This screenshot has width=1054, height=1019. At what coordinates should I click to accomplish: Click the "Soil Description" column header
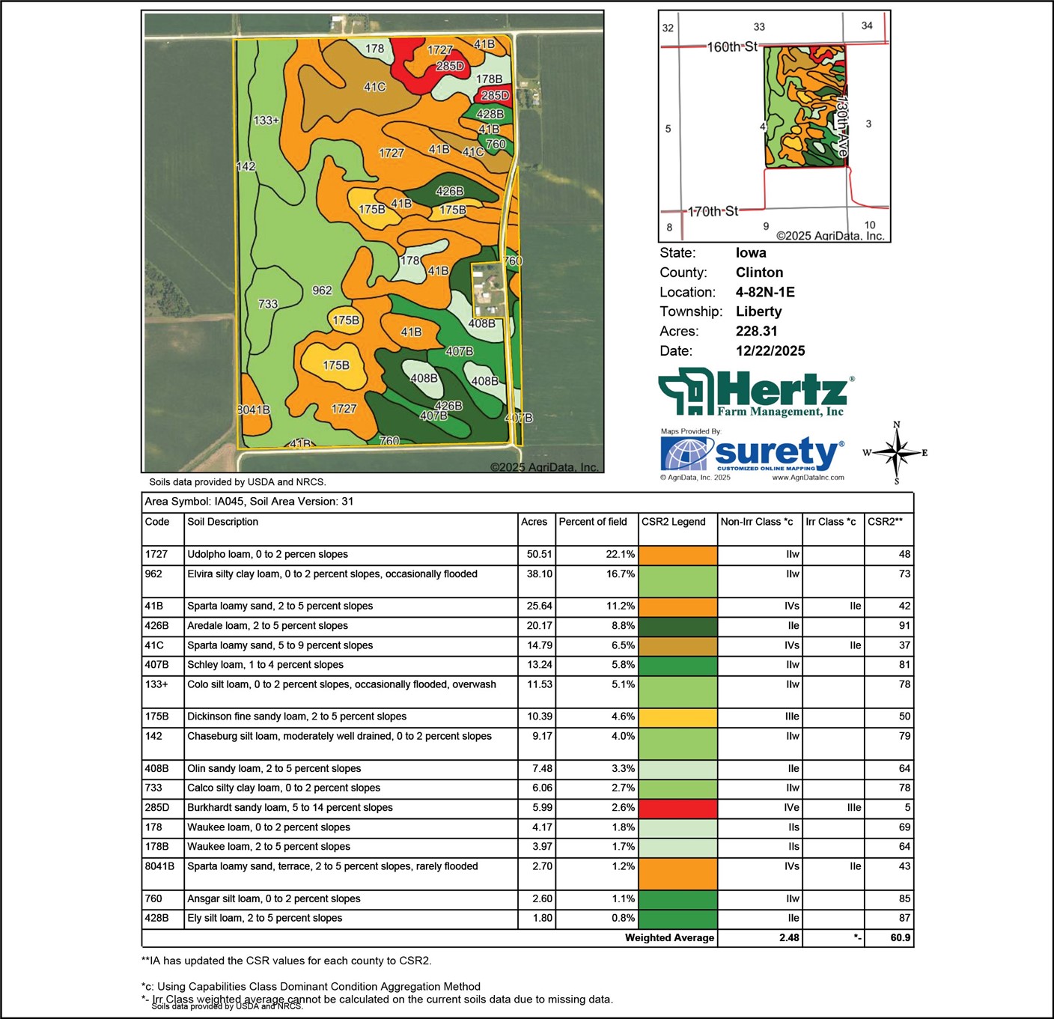(223, 522)
